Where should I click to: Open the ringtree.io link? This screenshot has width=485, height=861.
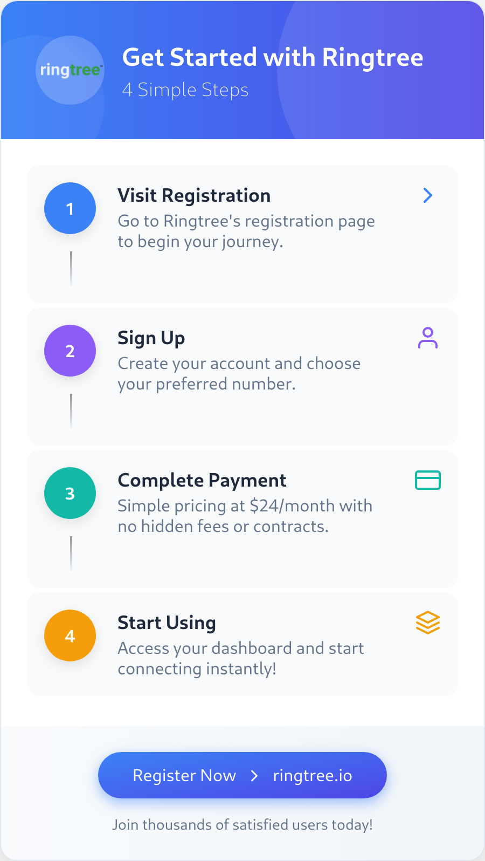pos(313,776)
